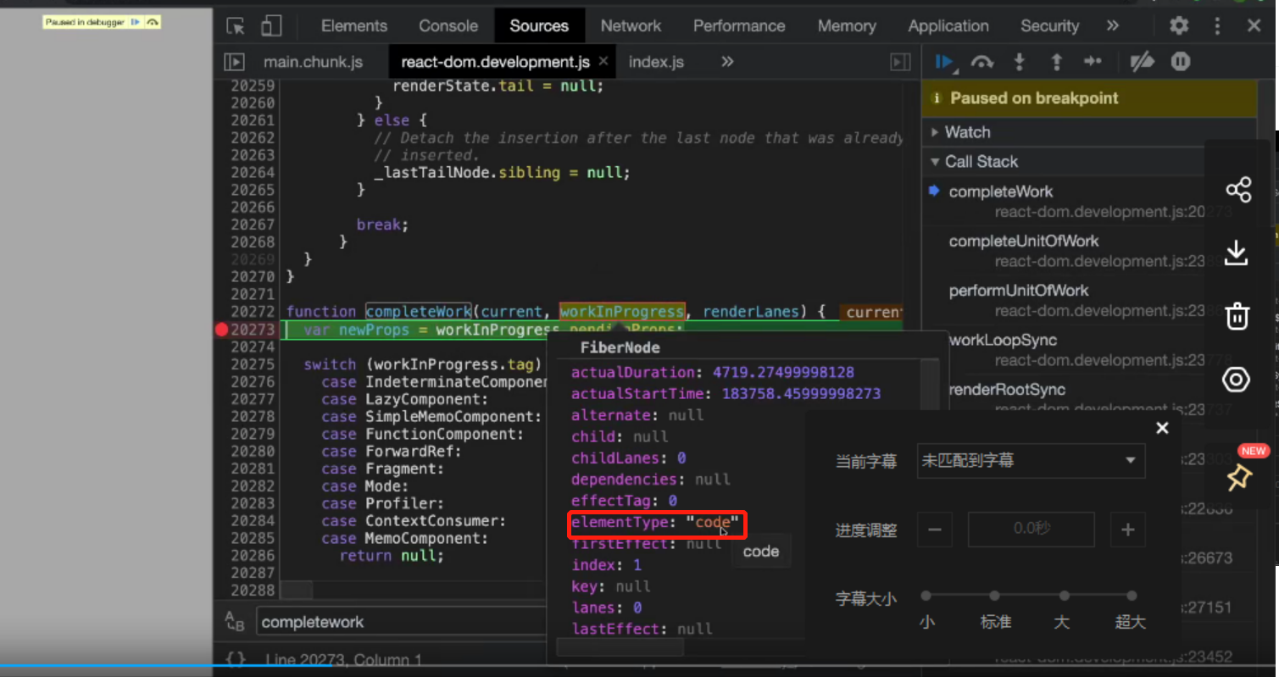
Task: Show more open file tabs chevron
Action: click(727, 62)
